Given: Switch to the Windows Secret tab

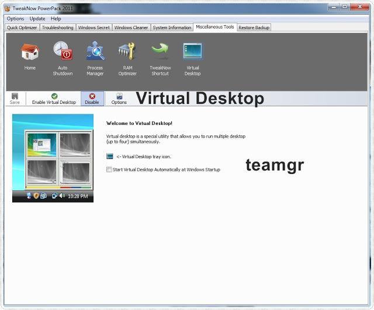Looking at the screenshot, I should click(94, 27).
